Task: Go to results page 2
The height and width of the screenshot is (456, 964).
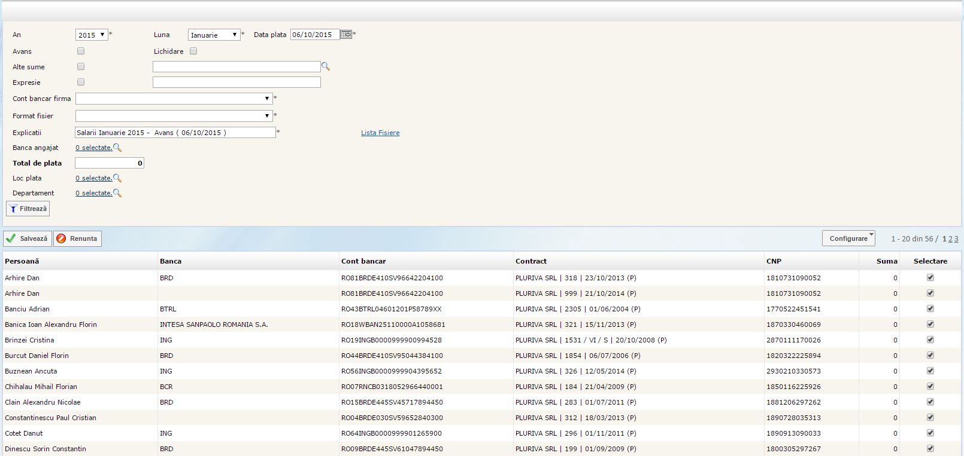Action: [950, 239]
